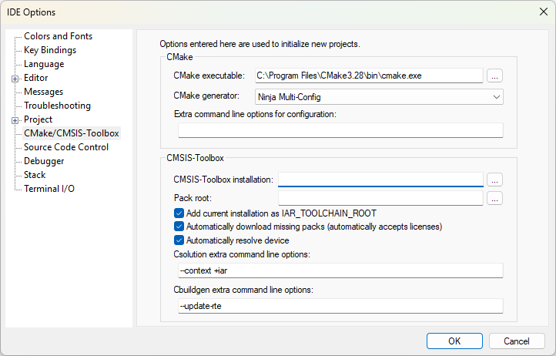The height and width of the screenshot is (356, 556).
Task: Open the Key Bindings options page
Action: coord(50,50)
